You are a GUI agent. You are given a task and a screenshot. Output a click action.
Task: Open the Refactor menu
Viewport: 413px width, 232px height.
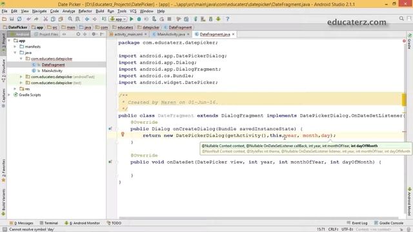tap(85, 11)
